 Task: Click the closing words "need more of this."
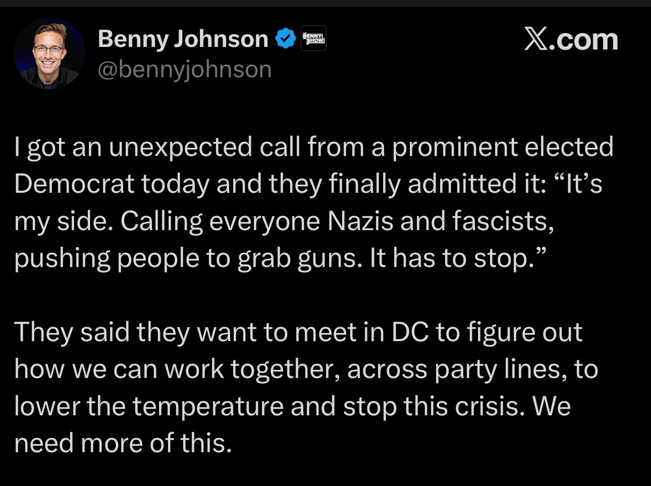123,443
